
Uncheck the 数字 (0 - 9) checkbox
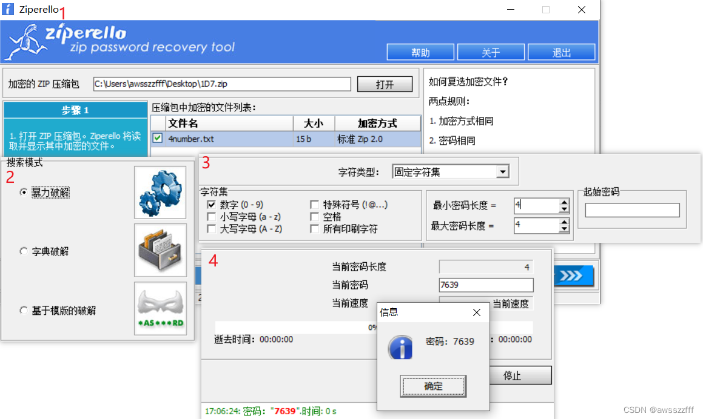point(211,205)
